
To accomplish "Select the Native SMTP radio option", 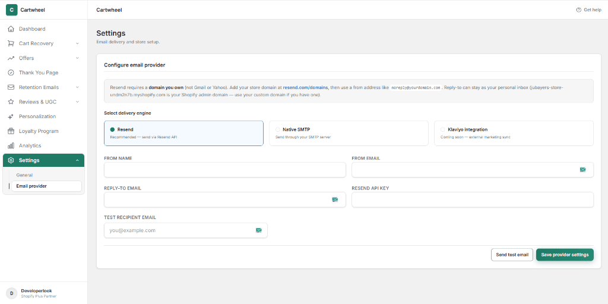I will (x=278, y=129).
